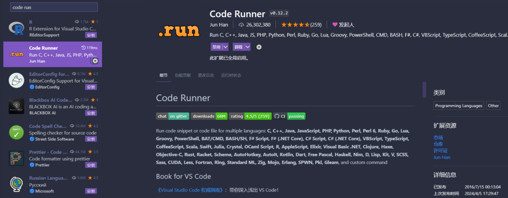
Task: Select the Programming Languages category tag
Action: (x=459, y=105)
